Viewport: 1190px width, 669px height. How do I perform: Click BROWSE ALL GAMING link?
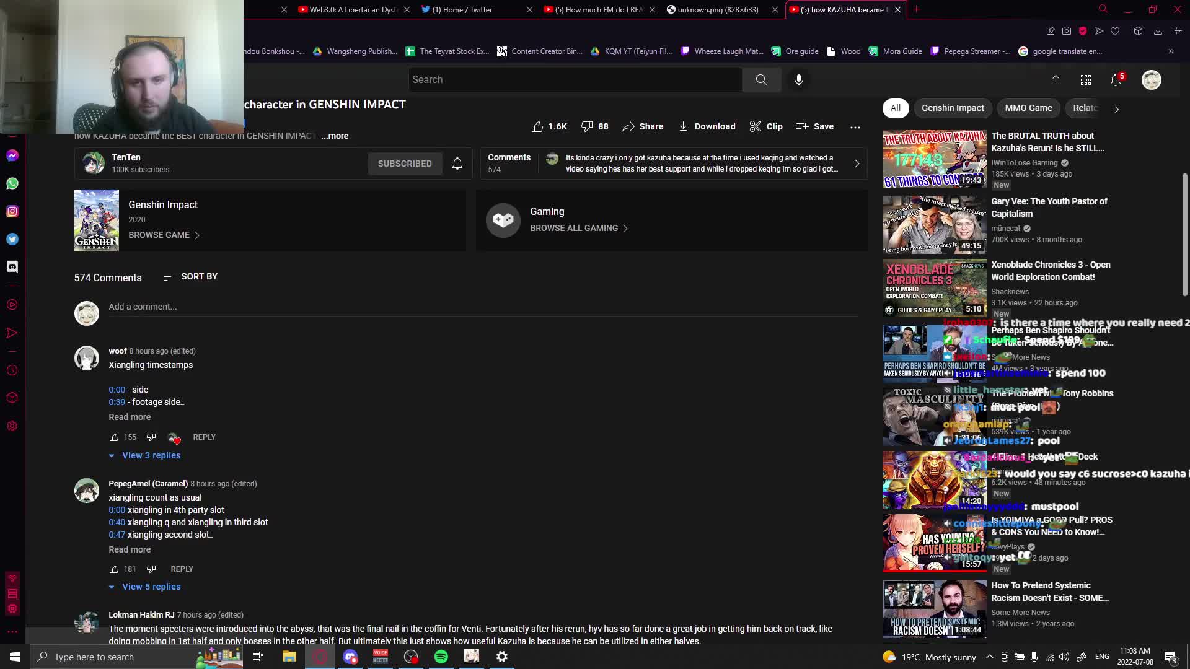[x=580, y=229]
